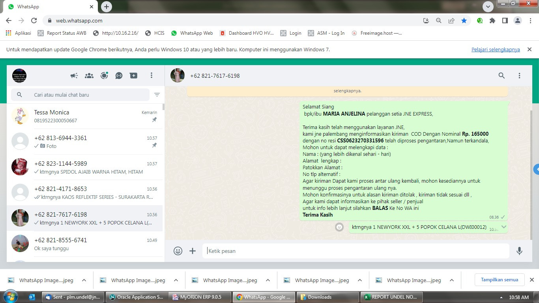Viewport: 539px width, 303px height.
Task: Open the Chrome three-dot menu
Action: [x=530, y=21]
